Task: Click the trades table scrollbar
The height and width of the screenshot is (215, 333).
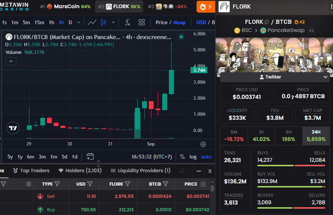Action: point(212,188)
